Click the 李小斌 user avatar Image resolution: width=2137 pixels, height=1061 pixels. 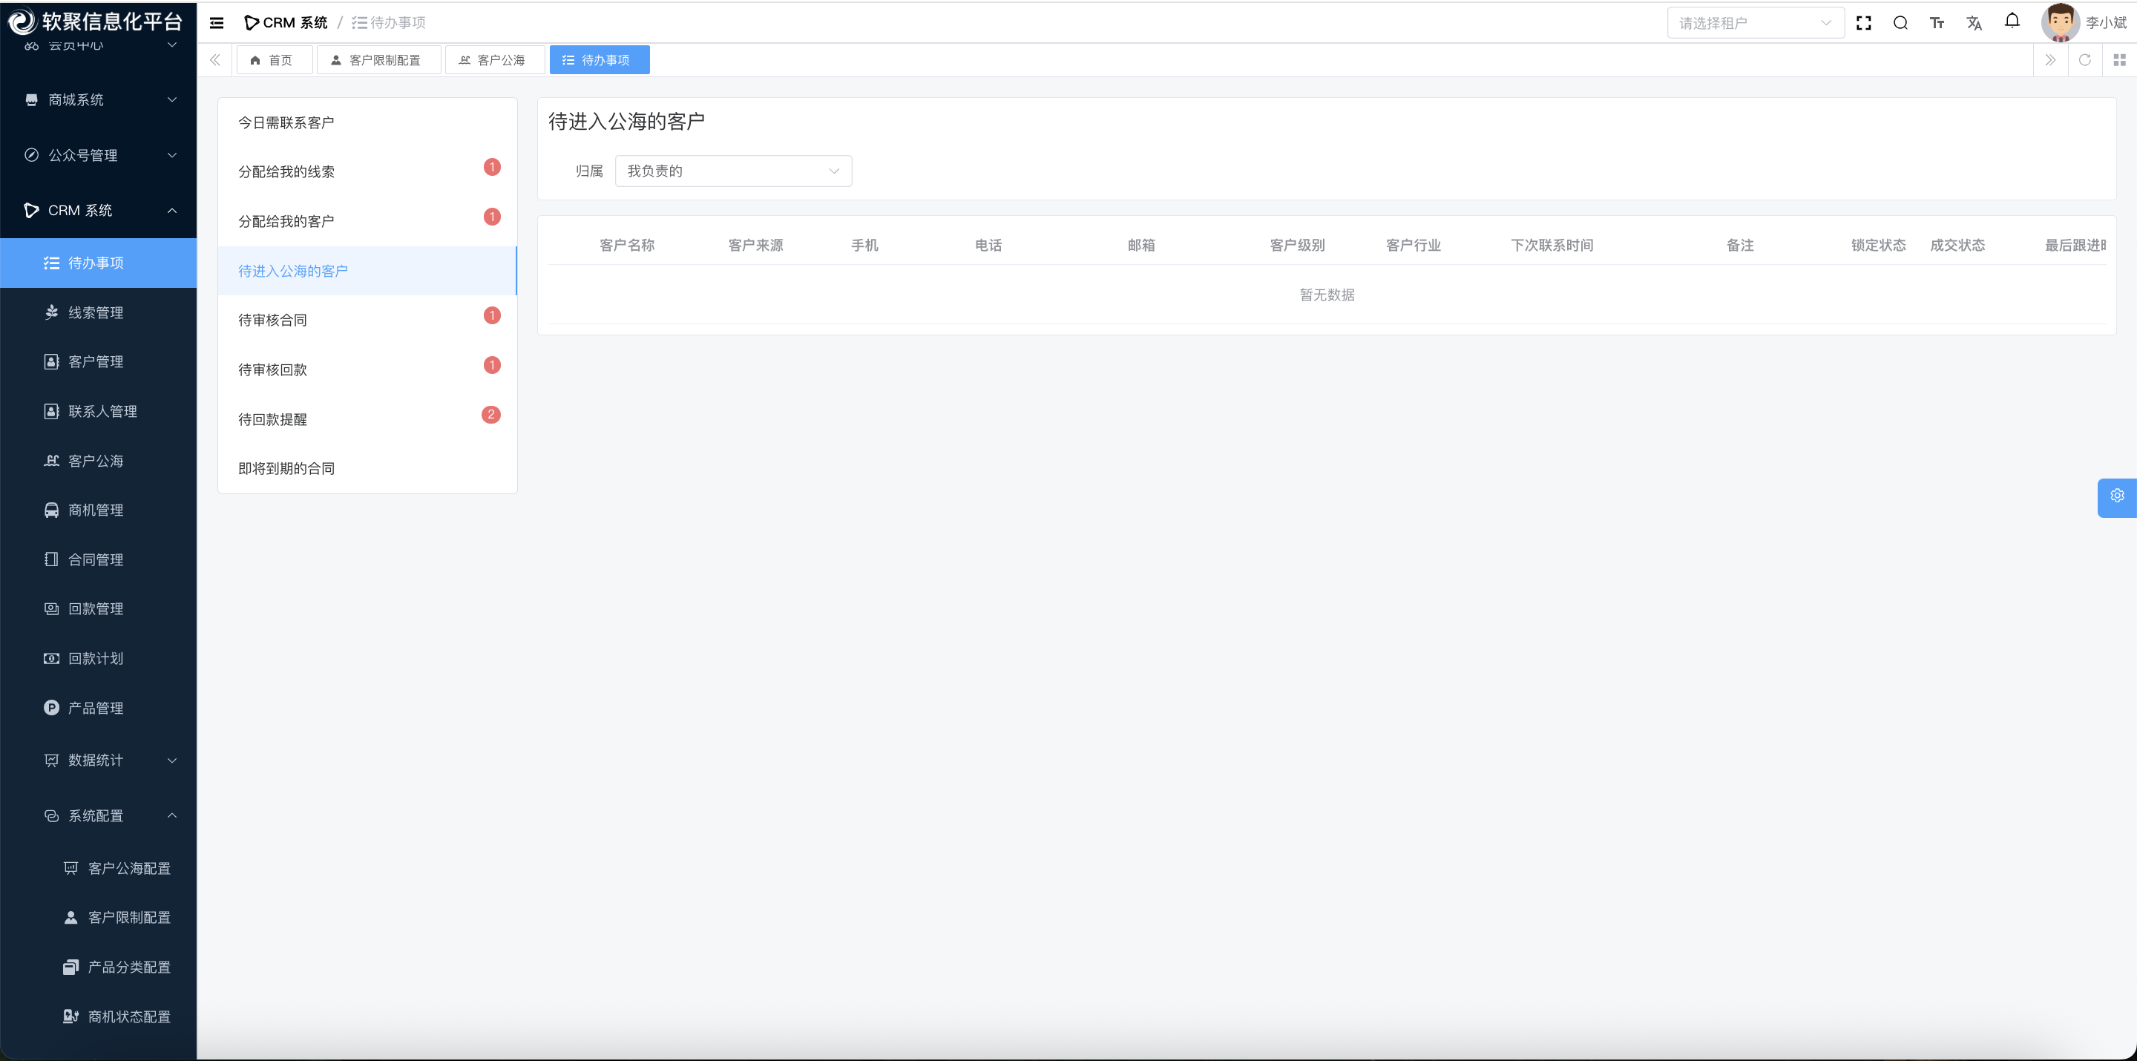coord(2059,23)
